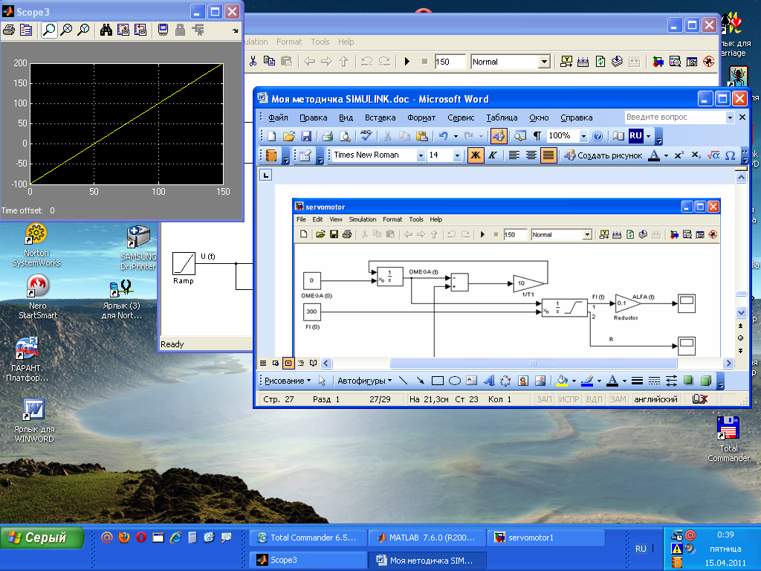Image resolution: width=761 pixels, height=571 pixels.
Task: Apply superscript x² in Word
Action: click(679, 155)
